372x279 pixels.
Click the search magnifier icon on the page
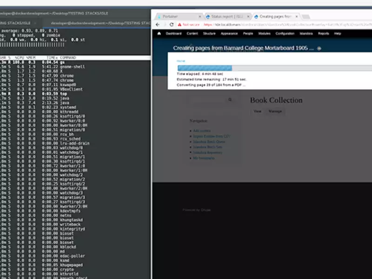pos(230,100)
